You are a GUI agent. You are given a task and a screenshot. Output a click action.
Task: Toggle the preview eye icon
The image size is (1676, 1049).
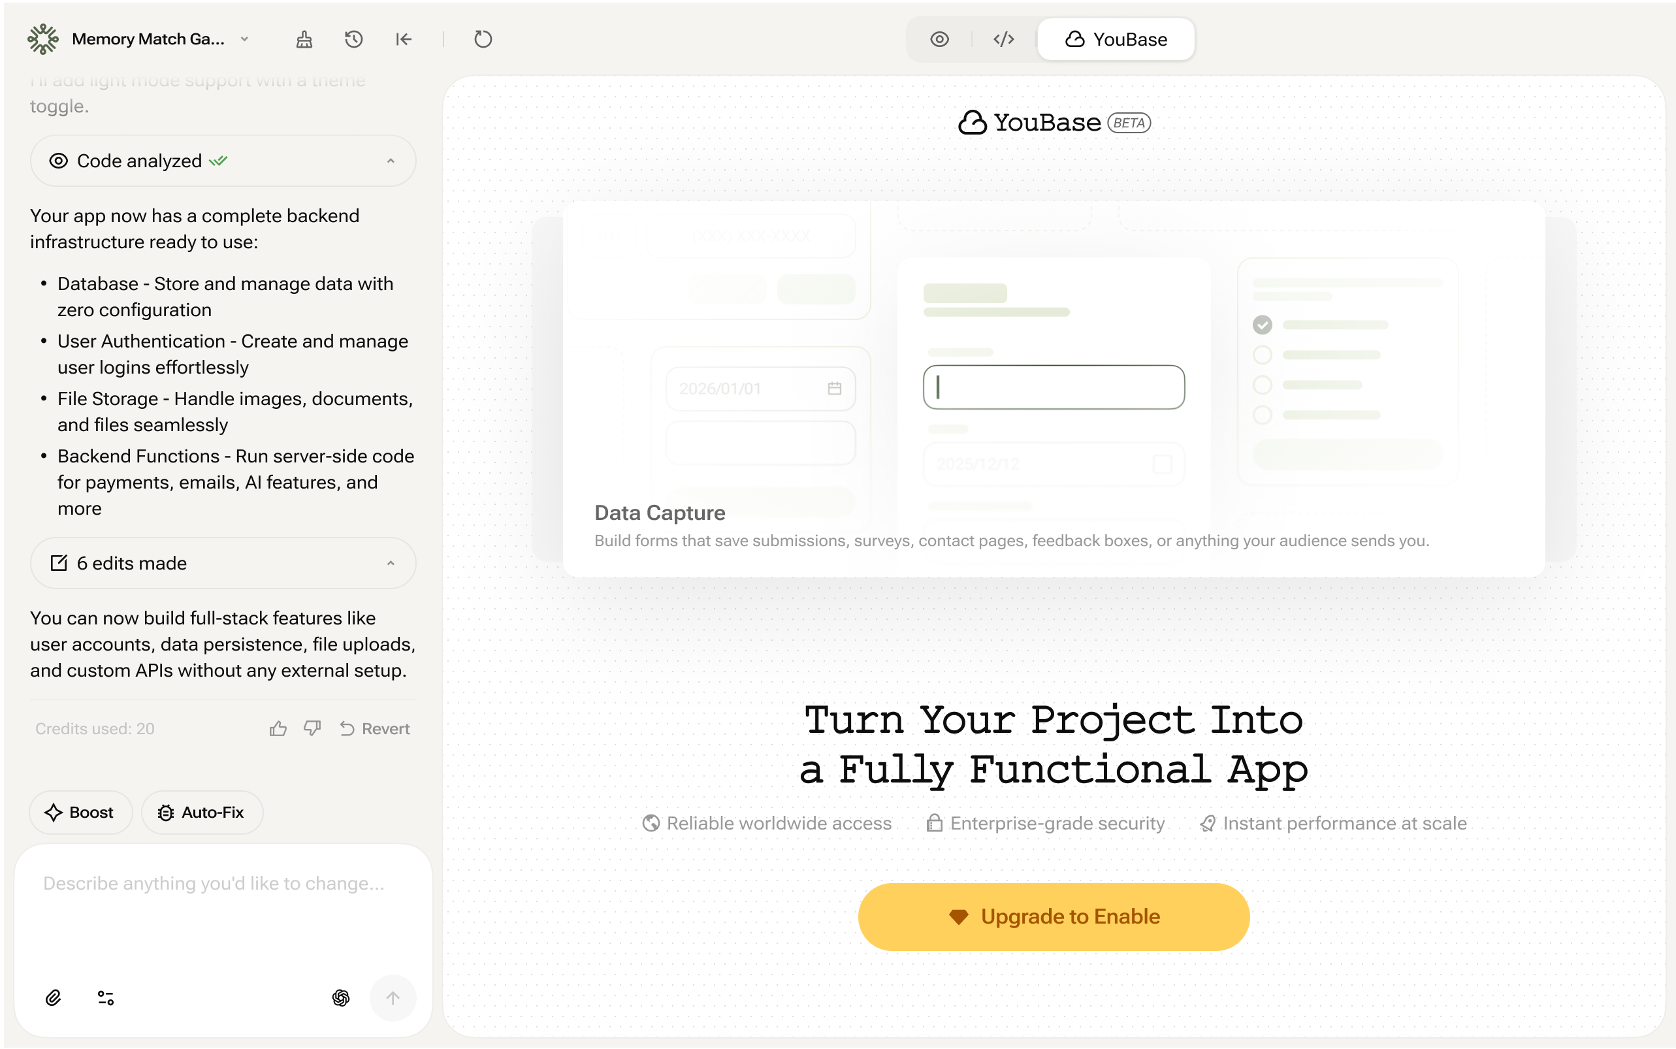(940, 39)
